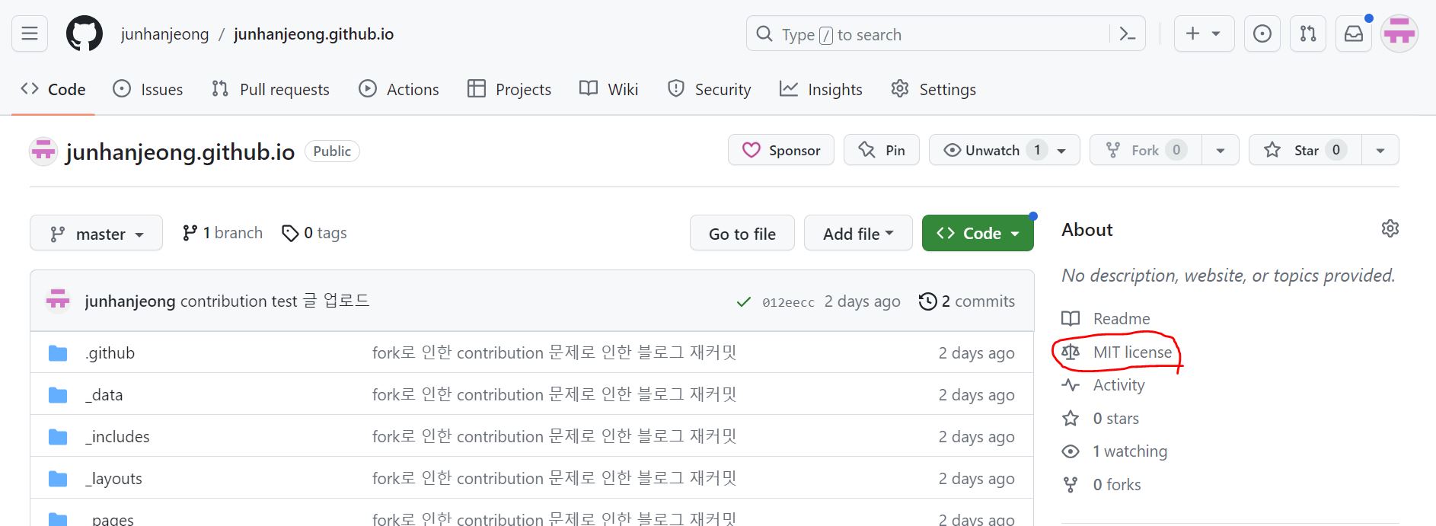Click the search input field
1436x526 pixels.
tap(929, 34)
